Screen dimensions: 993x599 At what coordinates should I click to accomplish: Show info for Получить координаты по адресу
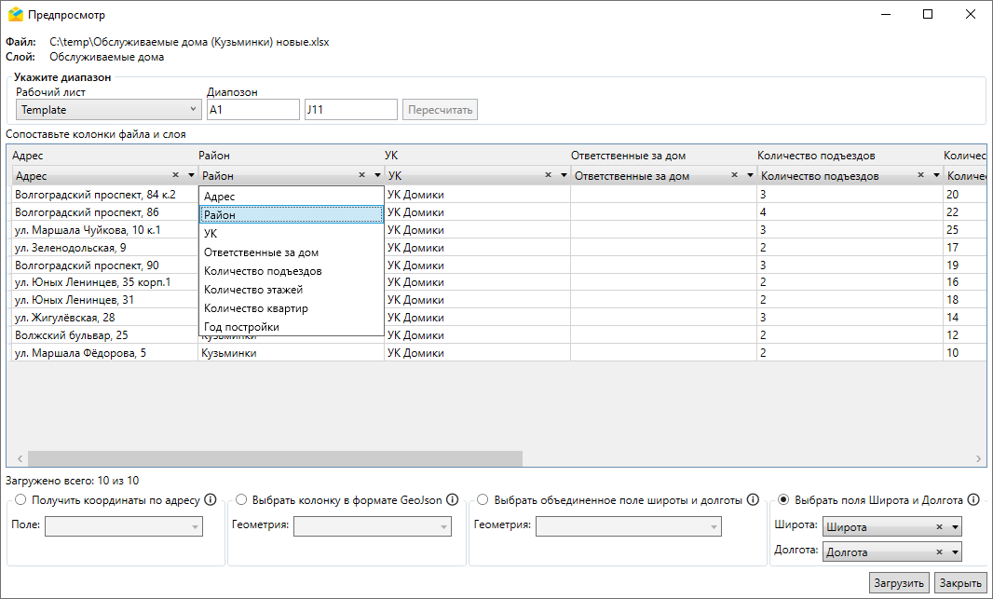click(211, 500)
